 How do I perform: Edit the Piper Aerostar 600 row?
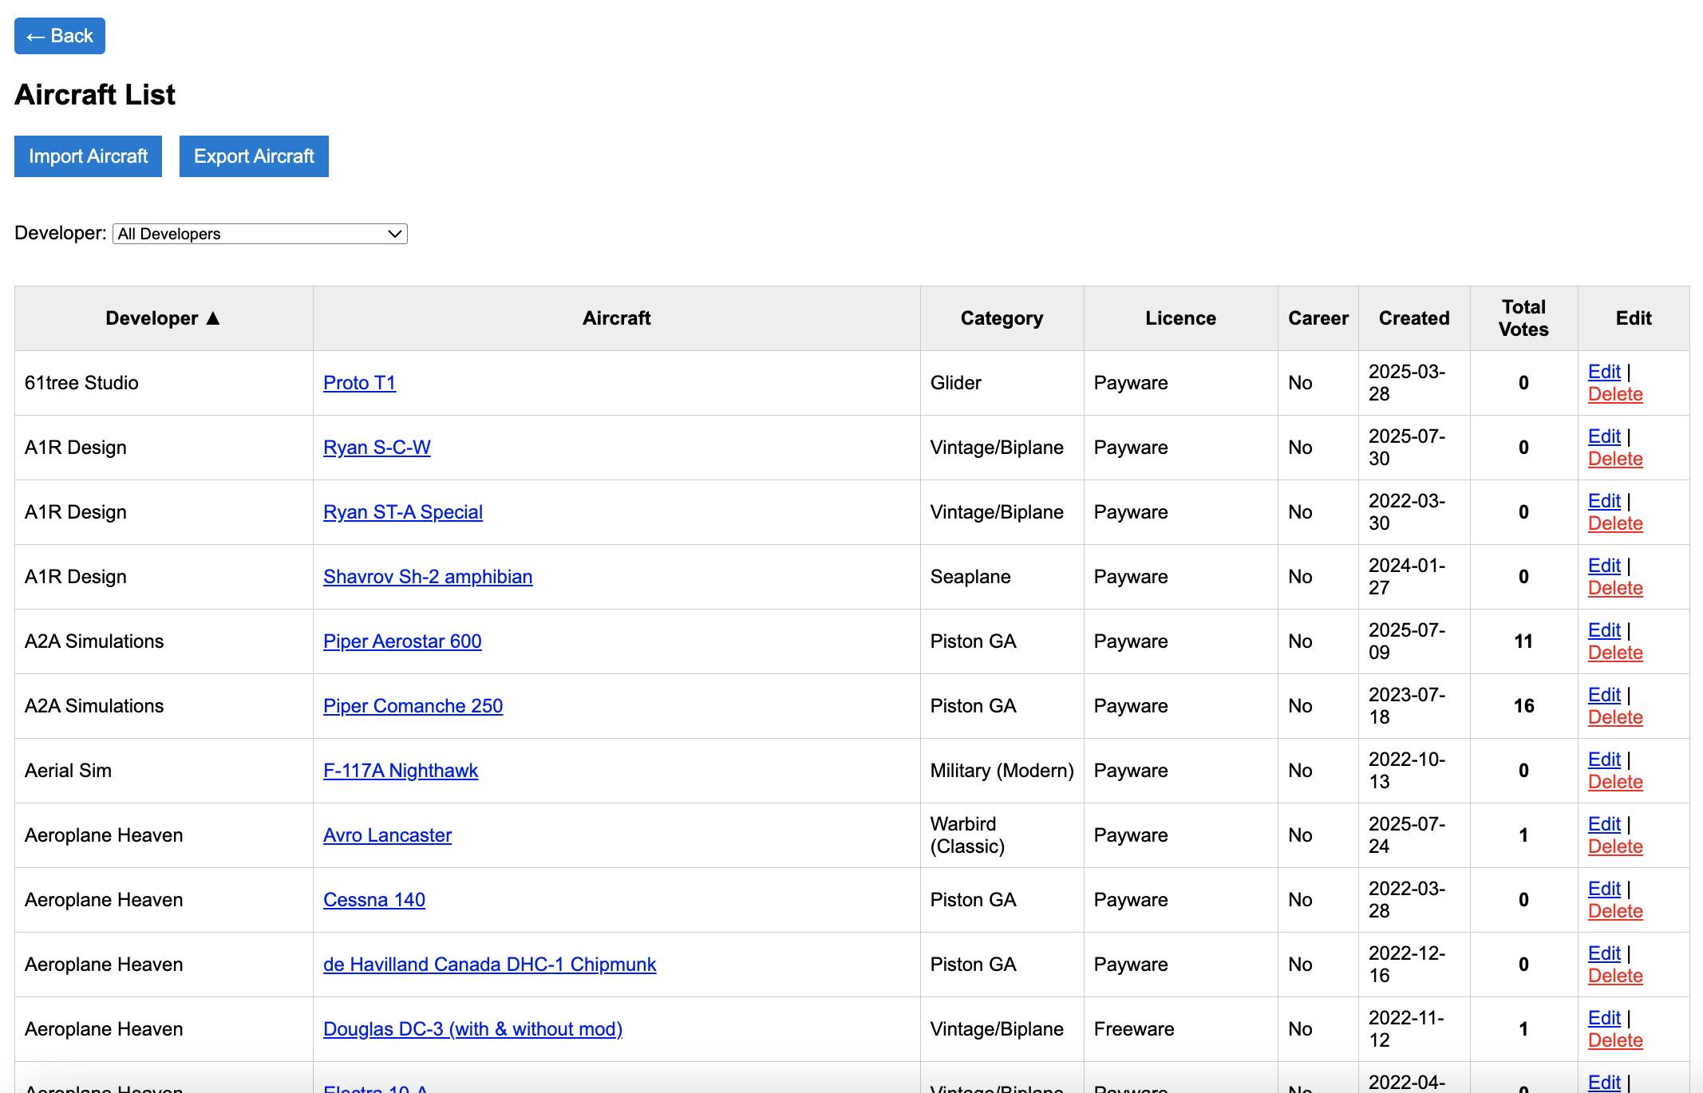pos(1603,630)
